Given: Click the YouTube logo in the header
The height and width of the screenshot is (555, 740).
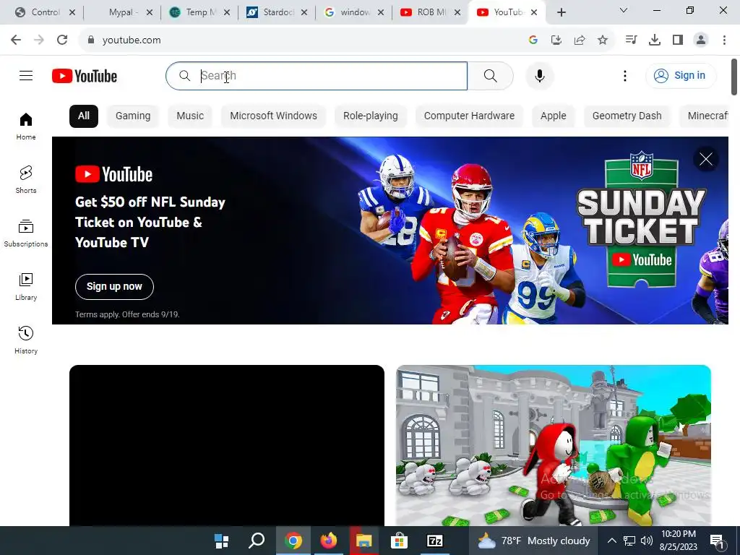Looking at the screenshot, I should click(x=85, y=76).
